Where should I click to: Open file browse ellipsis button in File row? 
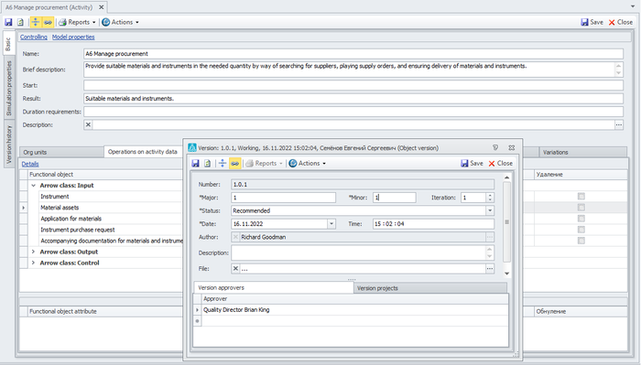490,268
